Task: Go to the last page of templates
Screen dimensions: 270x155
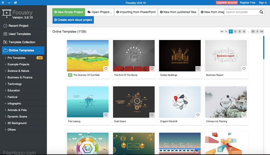Action: (x=262, y=31)
